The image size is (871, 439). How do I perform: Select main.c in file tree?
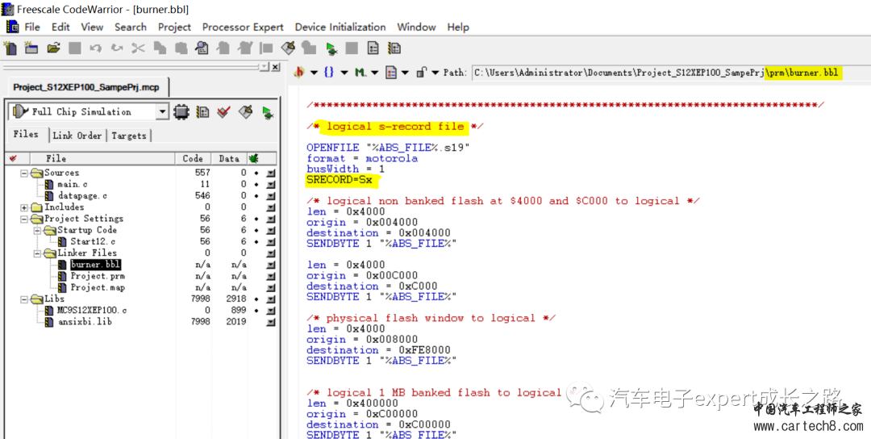73,184
